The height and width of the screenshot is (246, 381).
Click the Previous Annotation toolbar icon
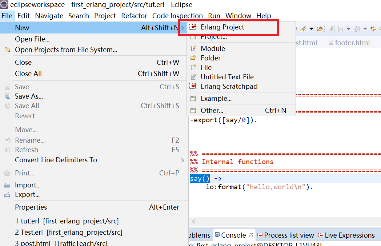click(x=357, y=29)
